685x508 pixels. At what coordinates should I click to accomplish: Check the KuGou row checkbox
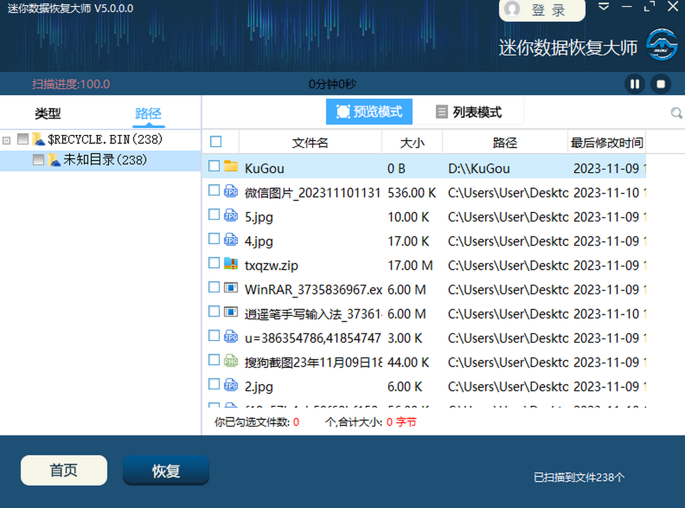pos(214,166)
